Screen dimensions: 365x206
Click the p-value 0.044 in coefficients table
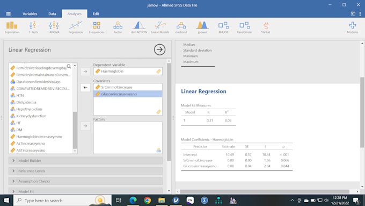pyautogui.click(x=284, y=166)
